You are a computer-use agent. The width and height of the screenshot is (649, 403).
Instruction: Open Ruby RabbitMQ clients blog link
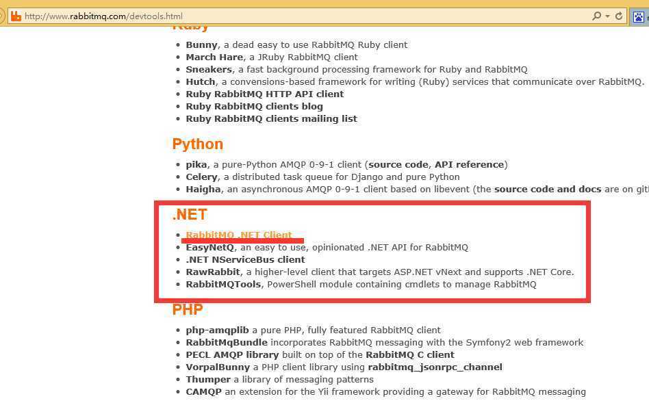click(x=254, y=107)
